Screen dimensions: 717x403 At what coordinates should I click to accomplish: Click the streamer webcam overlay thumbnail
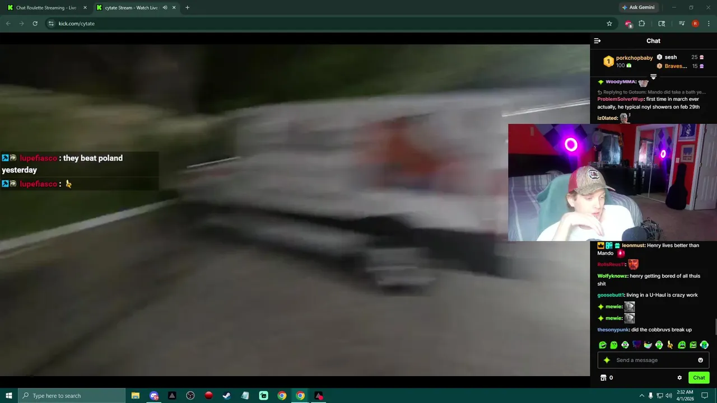point(612,182)
